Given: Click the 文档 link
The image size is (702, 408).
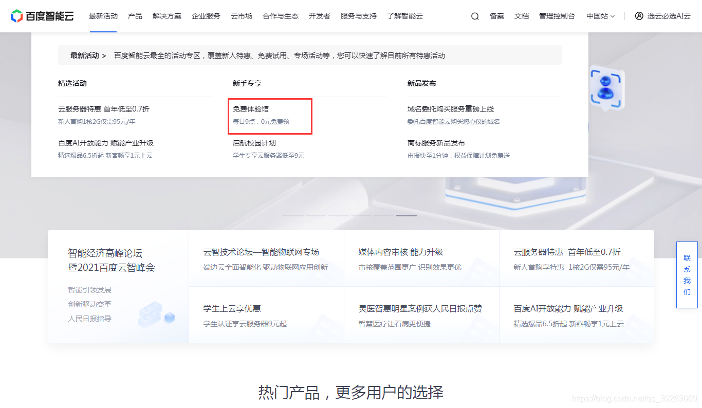Looking at the screenshot, I should tap(522, 16).
